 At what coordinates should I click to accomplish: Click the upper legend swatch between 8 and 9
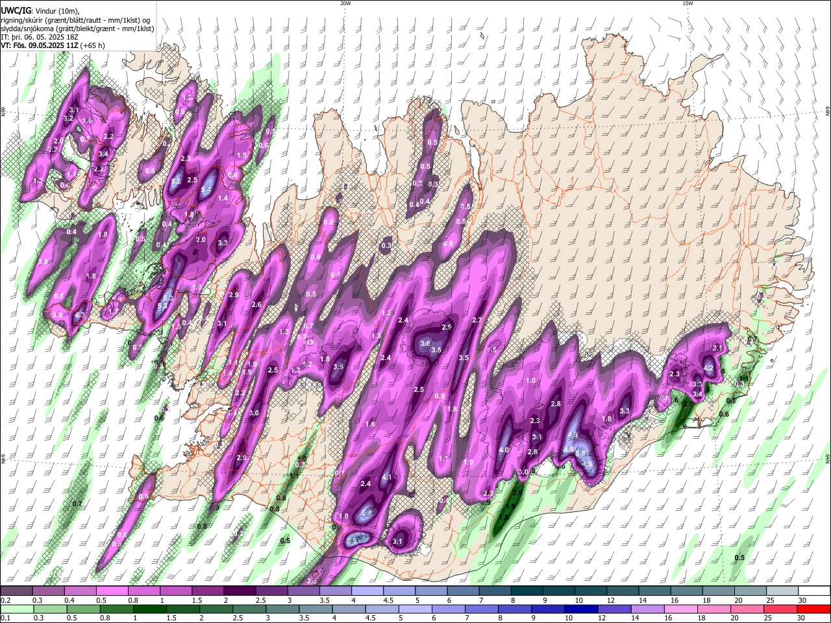pos(527,591)
